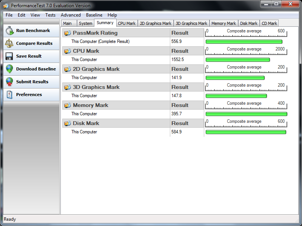Click the 395.7 memory result value
The width and height of the screenshot is (302, 226).
176,114
